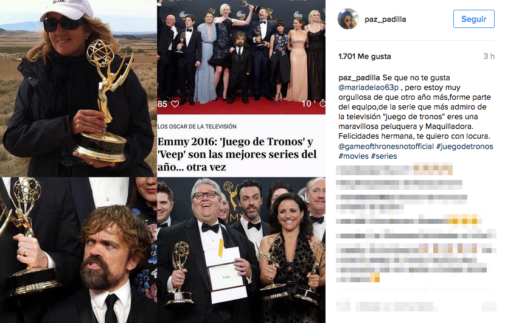Screen dimensions: 505x323
Task: Click the 3 h post timestamp
Action: 489,57
